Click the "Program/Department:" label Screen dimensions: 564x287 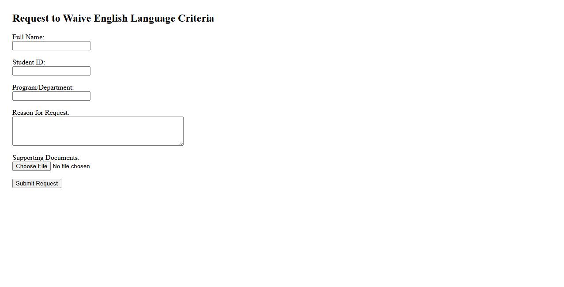tap(43, 88)
